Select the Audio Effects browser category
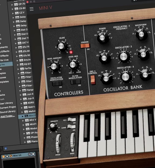The height and width of the screenshot is (168, 155). coord(5,51)
